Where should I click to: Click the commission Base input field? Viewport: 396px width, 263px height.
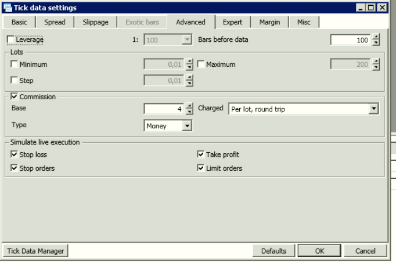click(164, 109)
